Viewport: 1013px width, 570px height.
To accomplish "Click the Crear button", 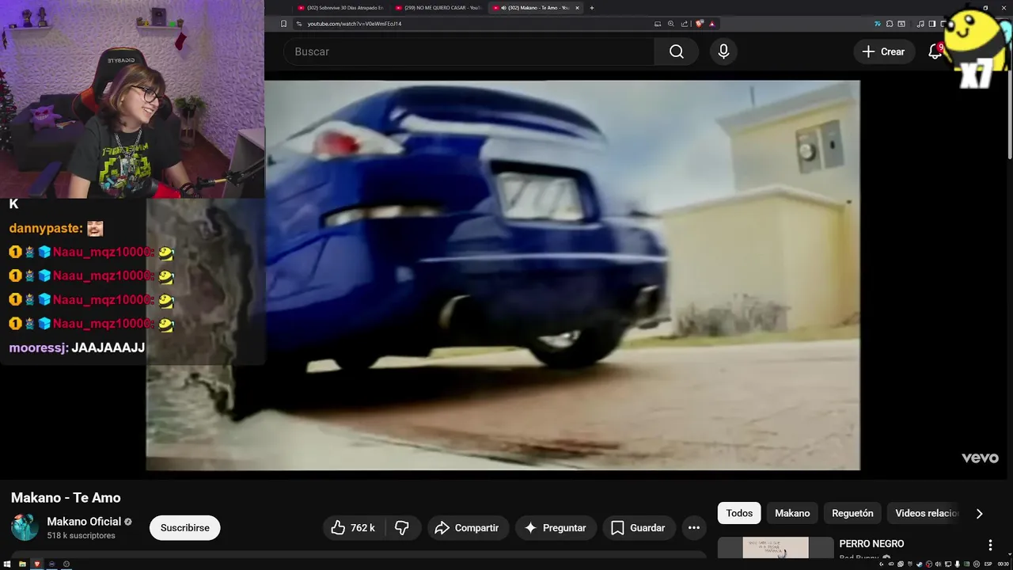I will tap(884, 51).
